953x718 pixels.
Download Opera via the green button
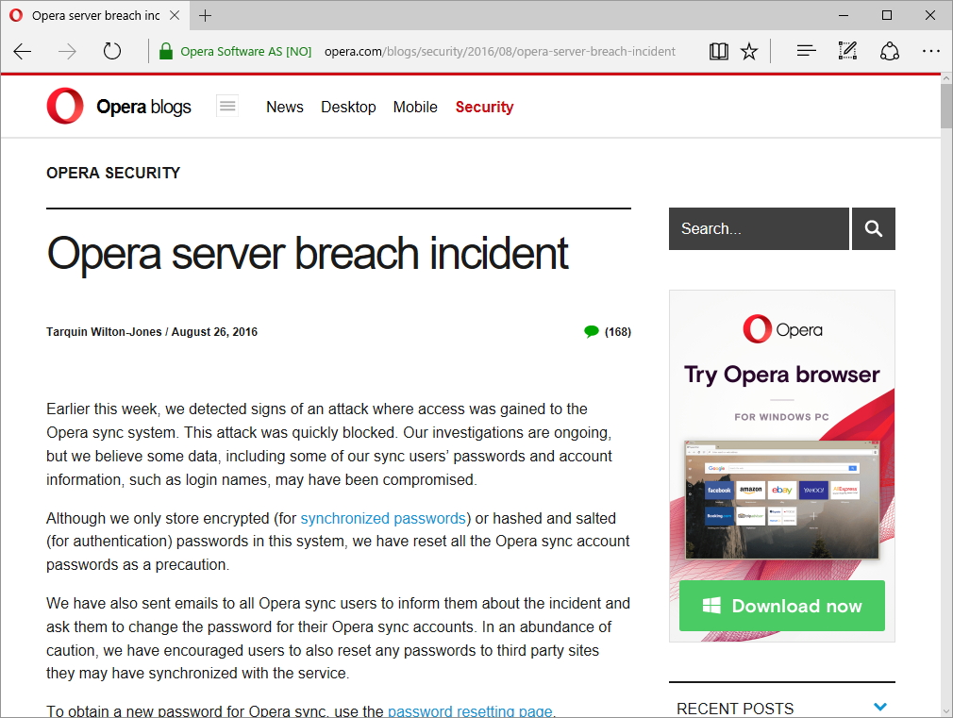tap(781, 607)
